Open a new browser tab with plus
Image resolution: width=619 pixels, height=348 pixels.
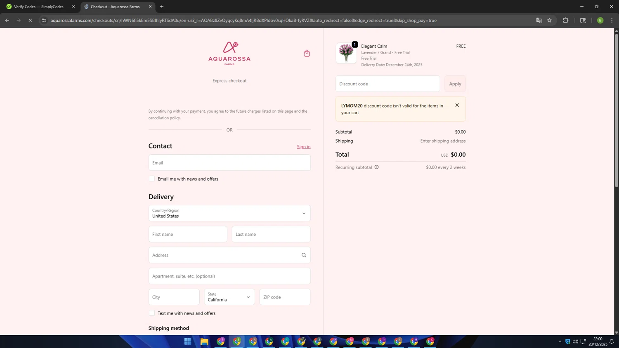[x=162, y=7]
